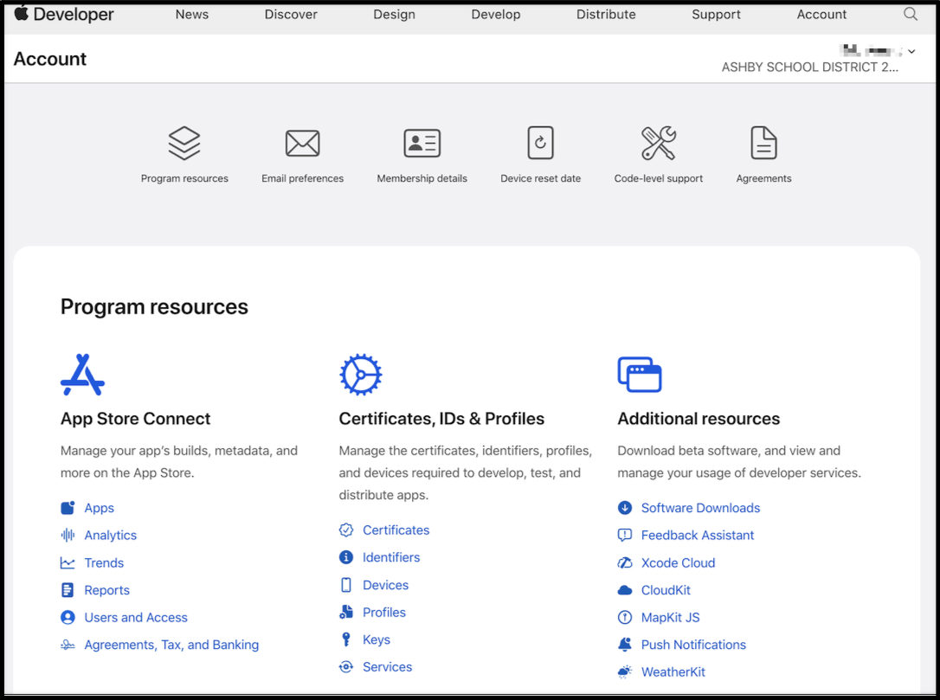
Task: Open the Push Notifications link
Action: 693,645
